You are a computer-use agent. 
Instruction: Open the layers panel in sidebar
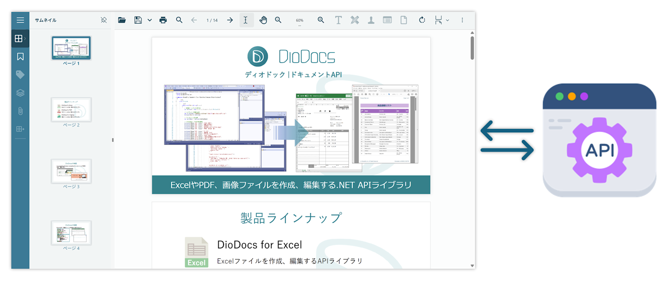click(20, 93)
